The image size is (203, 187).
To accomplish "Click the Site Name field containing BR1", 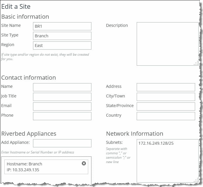I will coord(62,26).
